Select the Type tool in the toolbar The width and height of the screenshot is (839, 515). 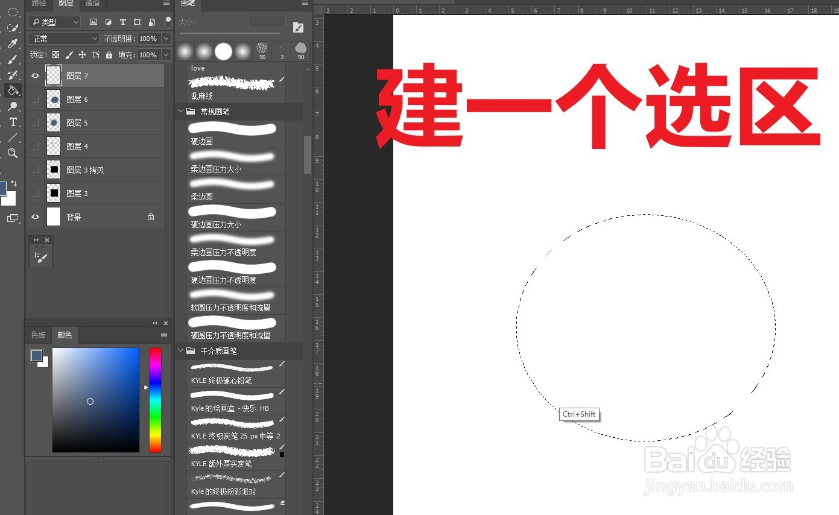click(x=12, y=122)
